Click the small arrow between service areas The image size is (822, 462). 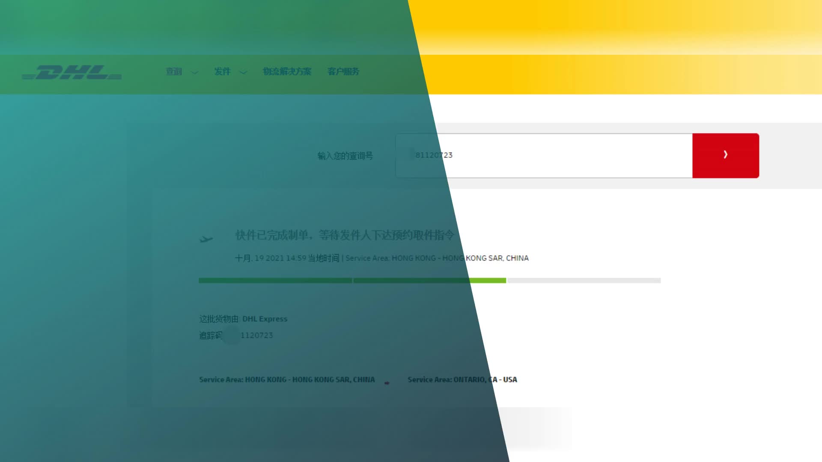click(387, 383)
